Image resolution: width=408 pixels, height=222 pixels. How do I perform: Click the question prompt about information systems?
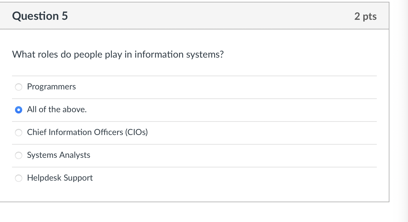click(x=118, y=55)
